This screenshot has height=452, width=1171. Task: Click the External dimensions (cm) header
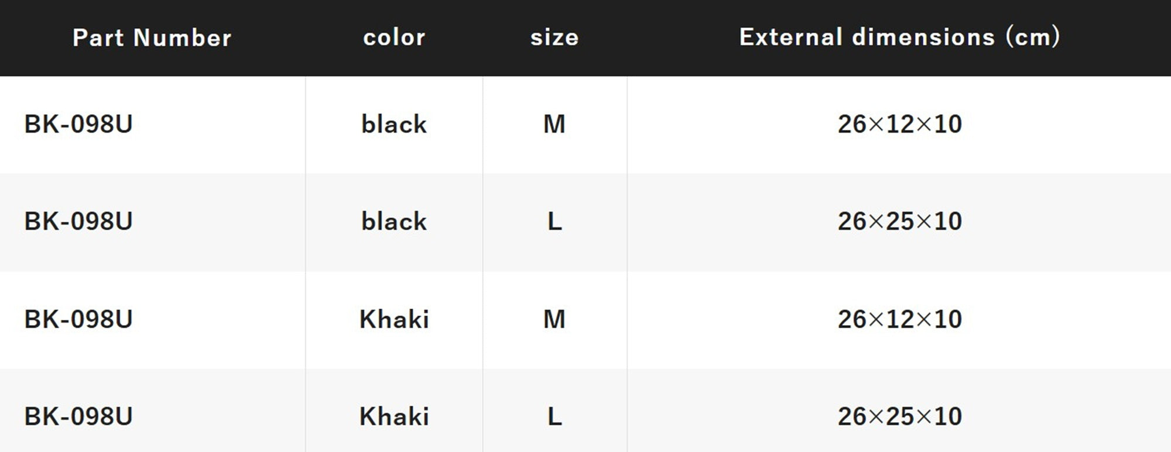(x=899, y=37)
